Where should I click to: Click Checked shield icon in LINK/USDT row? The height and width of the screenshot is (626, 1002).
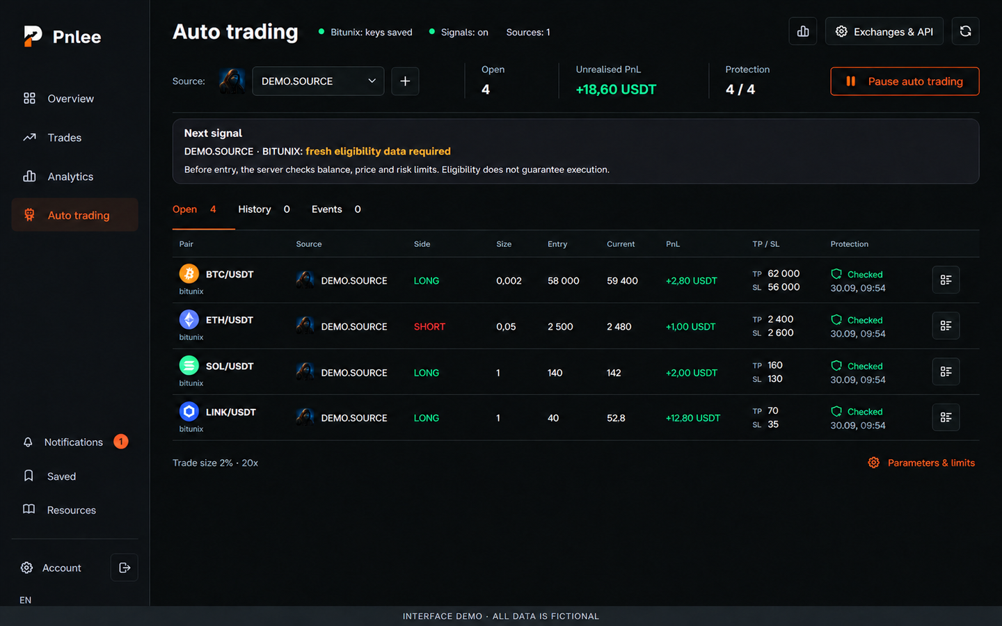tap(836, 412)
